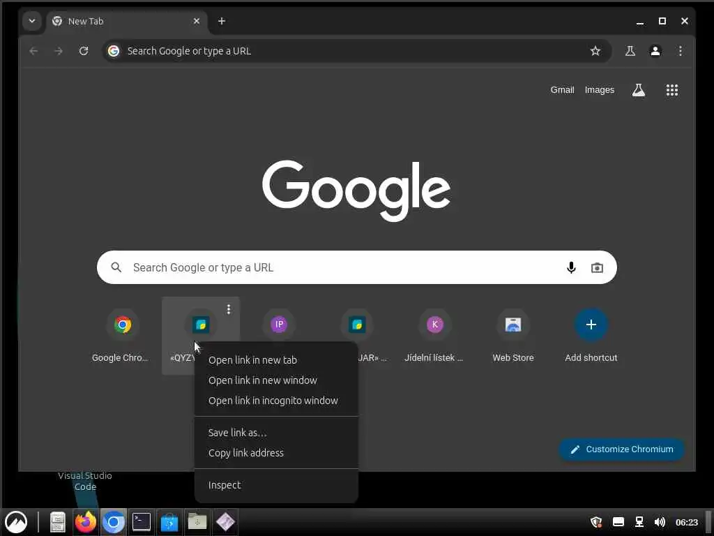Open the software store bag icon
Viewport: 714px width, 536px height.
(x=169, y=522)
